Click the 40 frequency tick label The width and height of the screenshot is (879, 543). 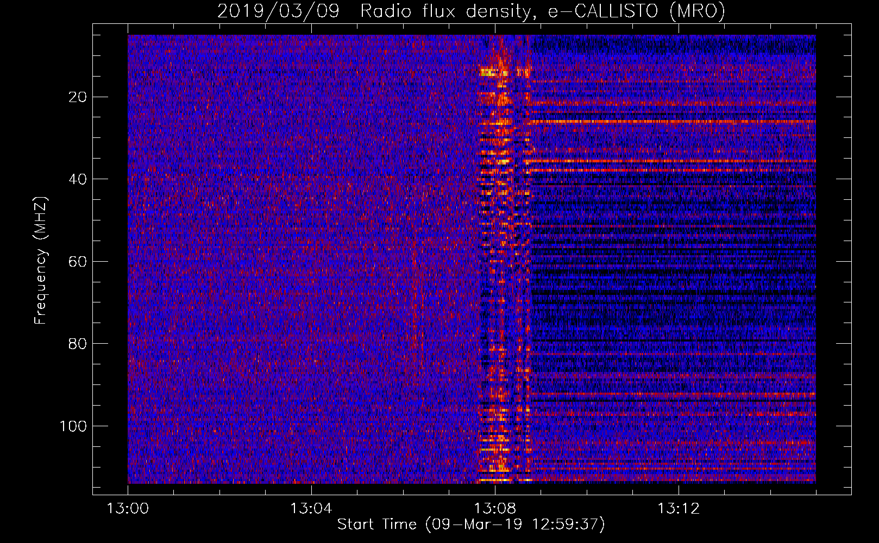78,179
